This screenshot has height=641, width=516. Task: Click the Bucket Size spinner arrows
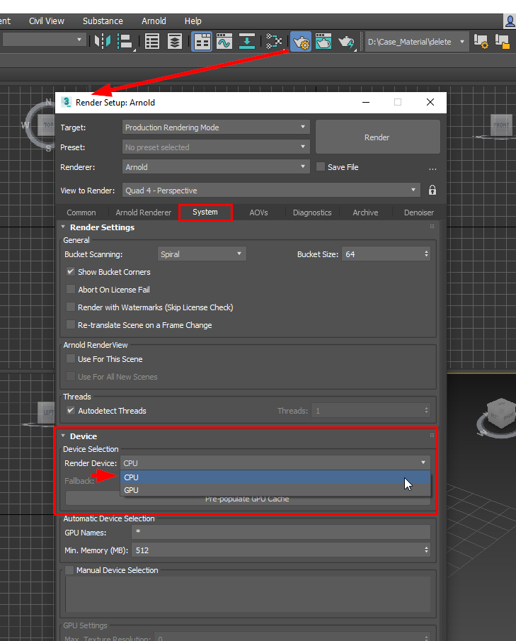426,254
